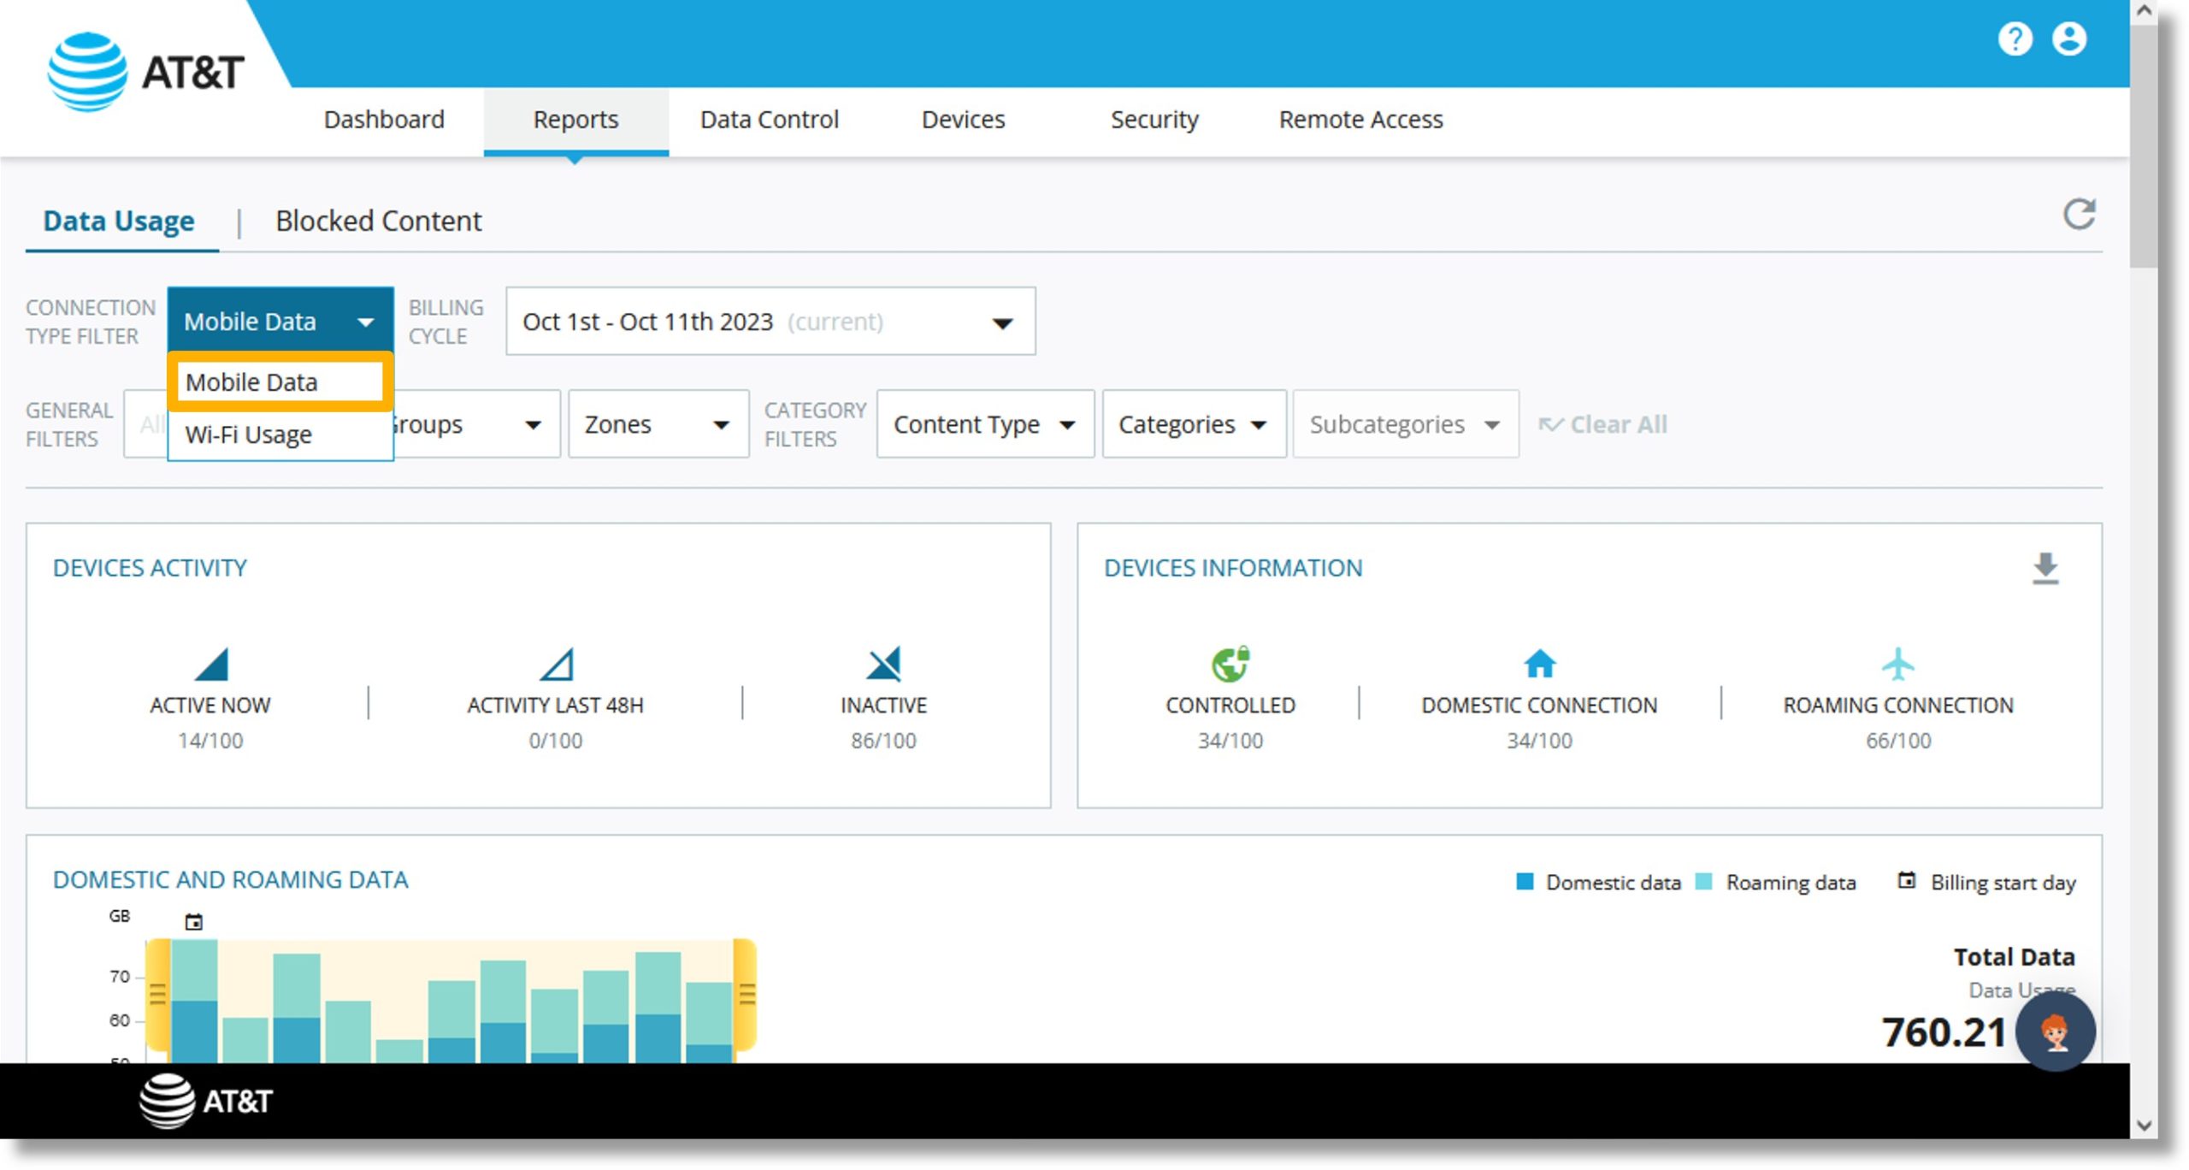Open the Remote Access tab

tap(1360, 120)
